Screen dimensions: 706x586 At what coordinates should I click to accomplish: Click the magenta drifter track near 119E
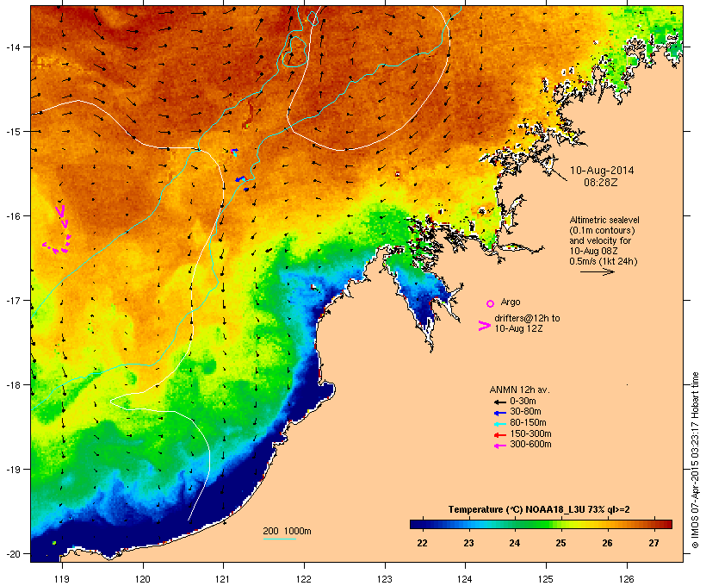(58, 230)
